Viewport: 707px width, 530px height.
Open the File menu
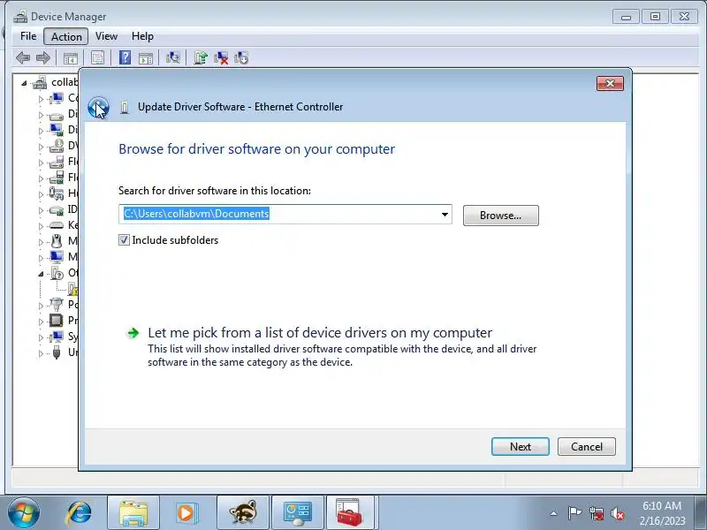[x=28, y=36]
